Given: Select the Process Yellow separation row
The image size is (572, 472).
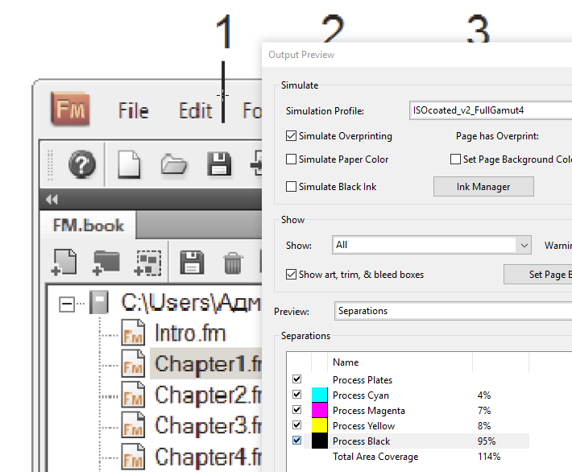Looking at the screenshot, I should point(408,425).
